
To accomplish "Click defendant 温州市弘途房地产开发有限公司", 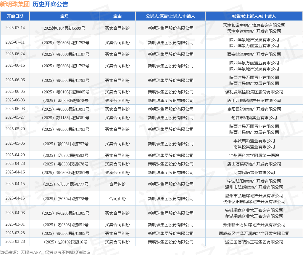I will [x=254, y=196].
